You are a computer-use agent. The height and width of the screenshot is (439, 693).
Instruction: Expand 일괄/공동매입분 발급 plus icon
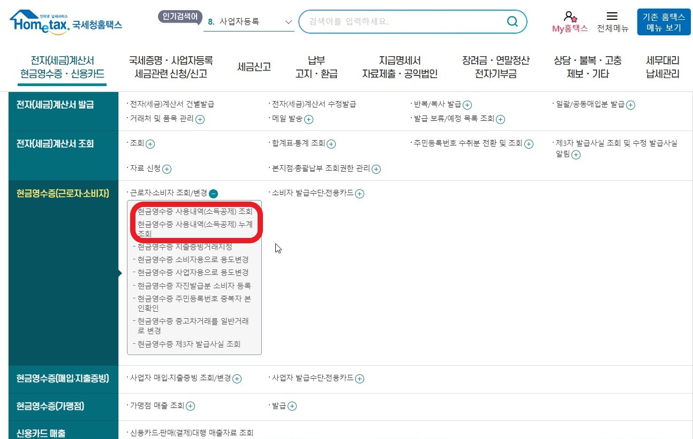coord(631,105)
